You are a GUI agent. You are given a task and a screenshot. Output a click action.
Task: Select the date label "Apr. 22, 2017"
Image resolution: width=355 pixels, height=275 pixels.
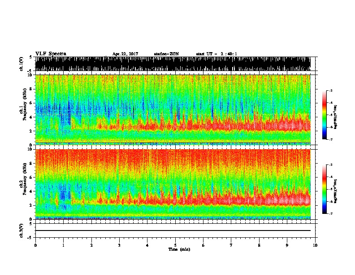click(x=125, y=54)
